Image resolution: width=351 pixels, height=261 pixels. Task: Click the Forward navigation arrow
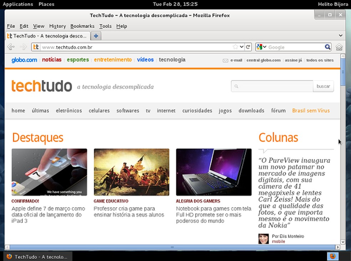click(x=23, y=47)
